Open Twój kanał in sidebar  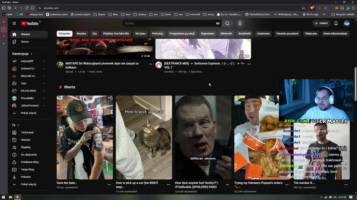click(x=29, y=132)
